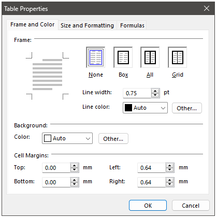Increase the Right margin value
Image resolution: width=217 pixels, height=218 pixels.
170,180
